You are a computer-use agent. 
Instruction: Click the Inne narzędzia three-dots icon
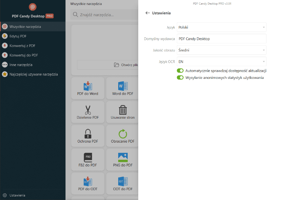[5, 65]
